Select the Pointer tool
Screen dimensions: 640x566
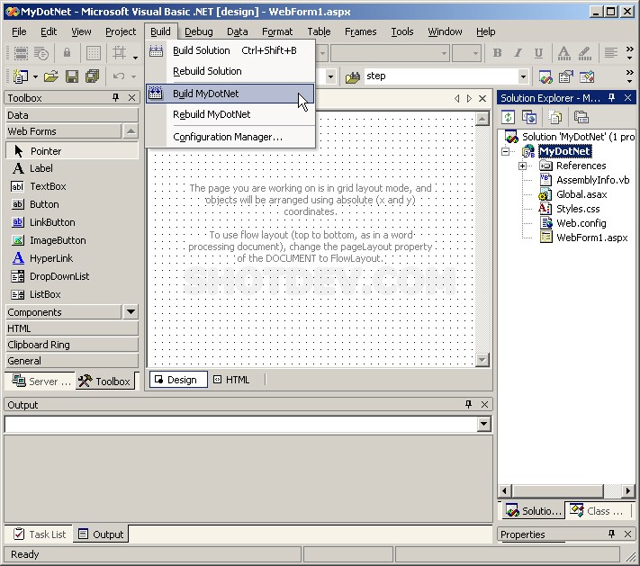pos(71,151)
